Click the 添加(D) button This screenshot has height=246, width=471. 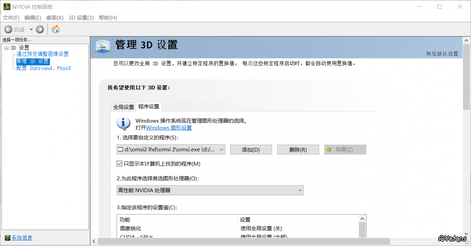(251, 150)
